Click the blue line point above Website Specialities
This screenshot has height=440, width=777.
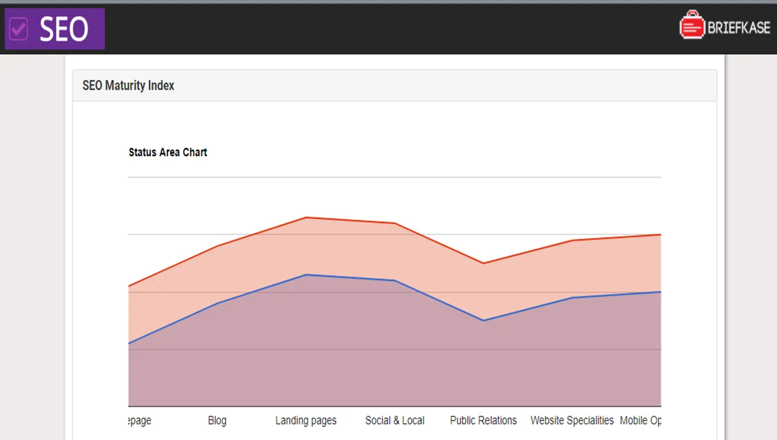pos(572,297)
